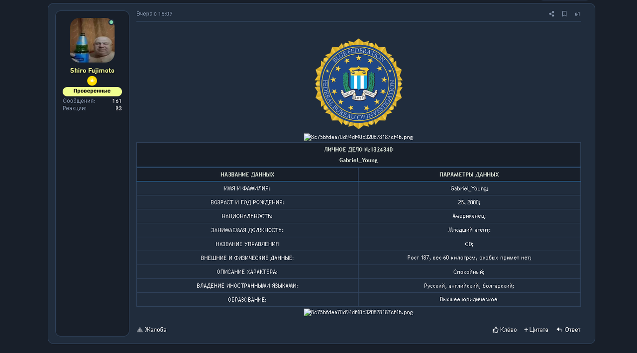Click the ВЛАДЕНИЕ ИНОСТРАННЫМИ ЯЗЫКАМИ cell
This screenshot has height=353, width=637.
[247, 286]
